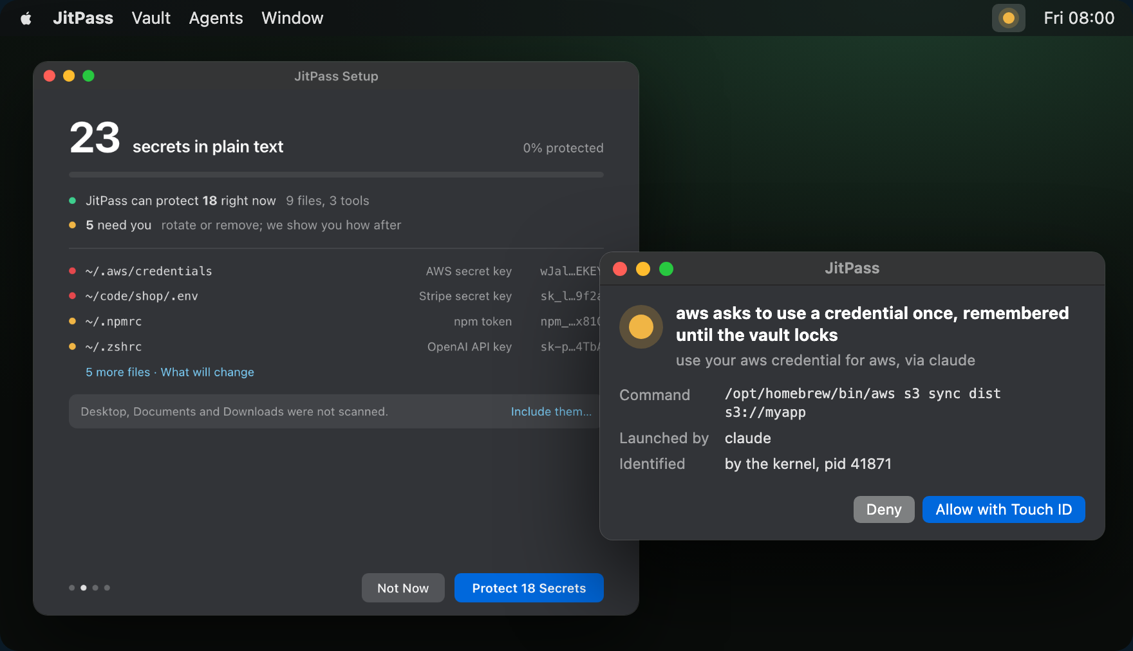Click the Launched by value claude
Image resolution: width=1133 pixels, height=651 pixels.
coord(748,438)
